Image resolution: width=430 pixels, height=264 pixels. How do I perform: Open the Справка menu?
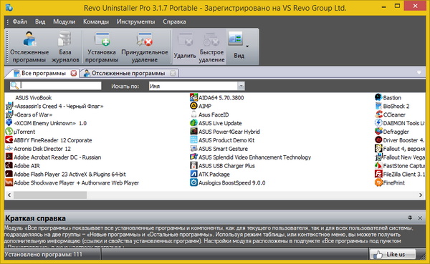tap(174, 21)
